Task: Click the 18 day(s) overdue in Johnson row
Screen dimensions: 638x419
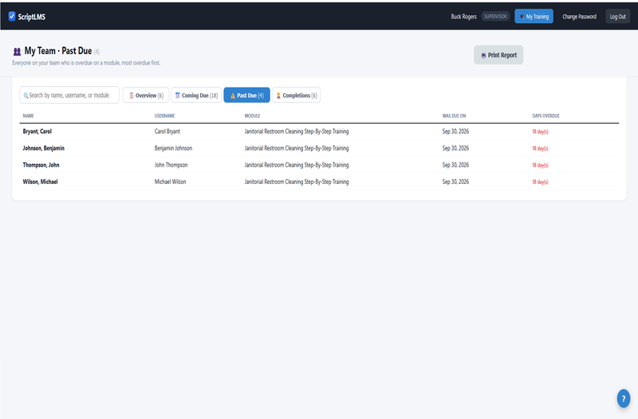Action: tap(541, 148)
